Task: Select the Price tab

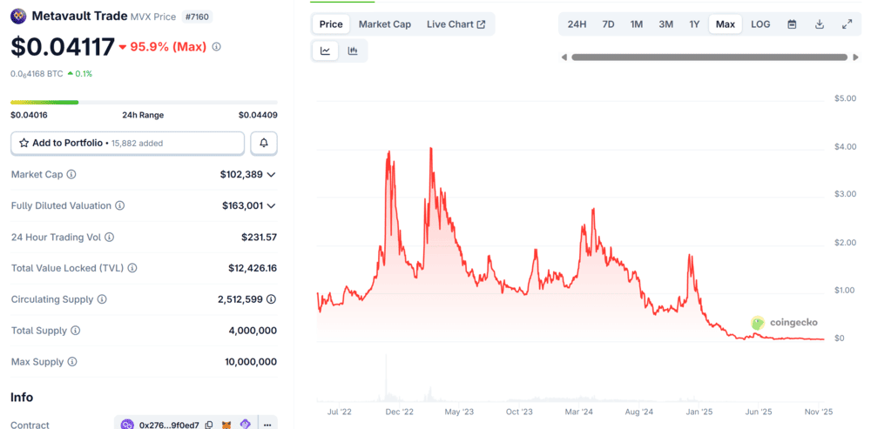Action: coord(331,24)
